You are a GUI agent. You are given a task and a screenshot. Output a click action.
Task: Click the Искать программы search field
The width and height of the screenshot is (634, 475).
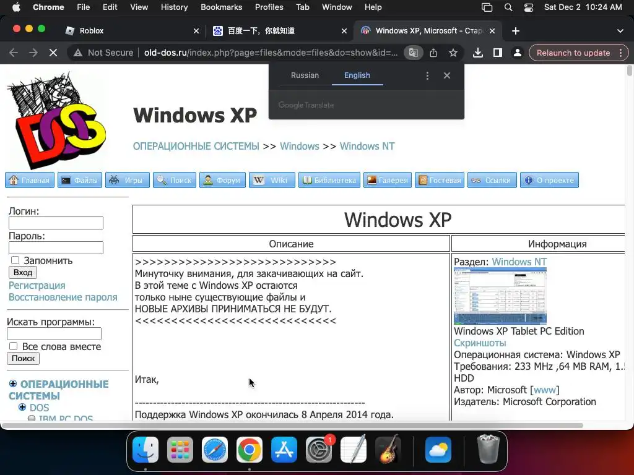point(54,333)
